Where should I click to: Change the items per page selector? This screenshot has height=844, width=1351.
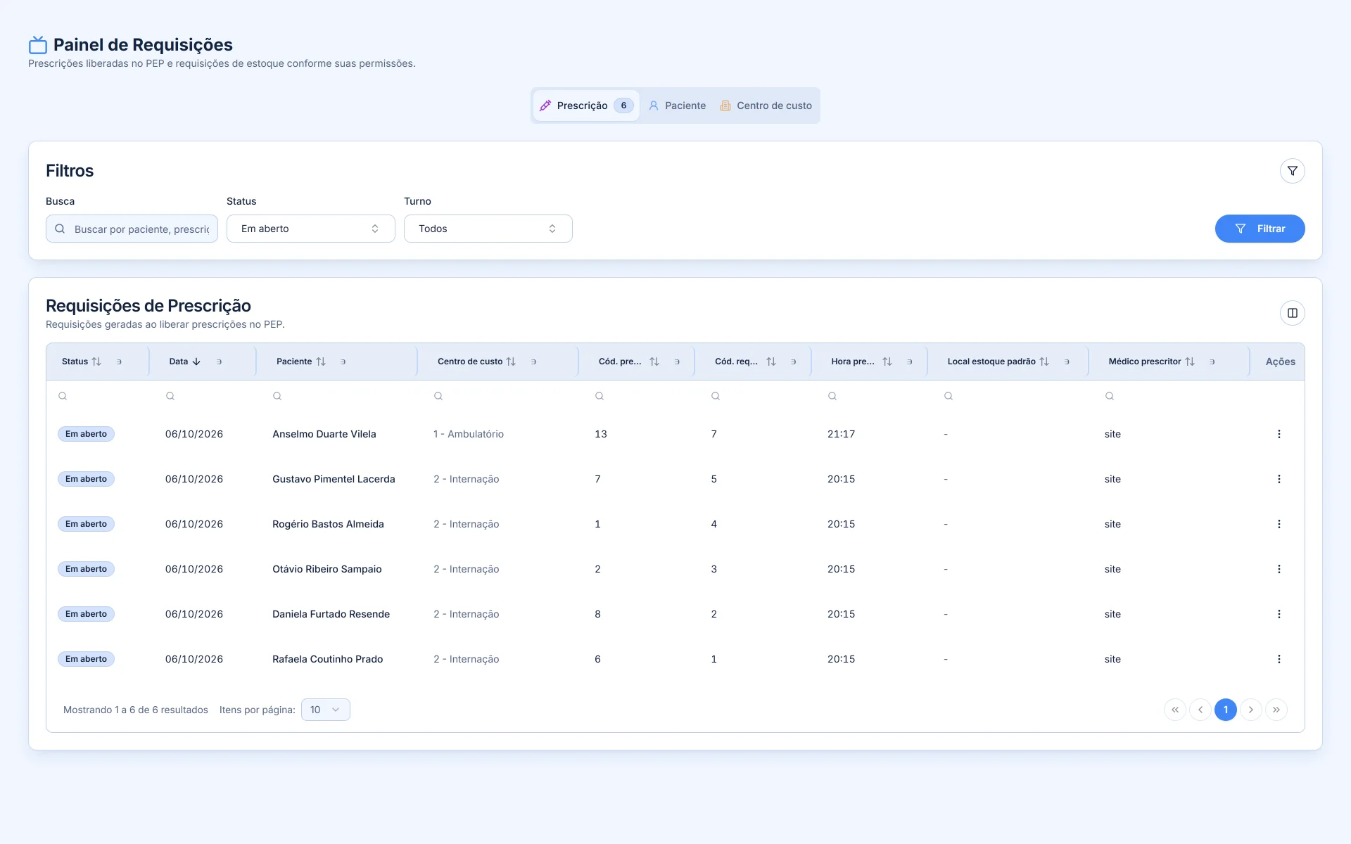click(x=325, y=710)
